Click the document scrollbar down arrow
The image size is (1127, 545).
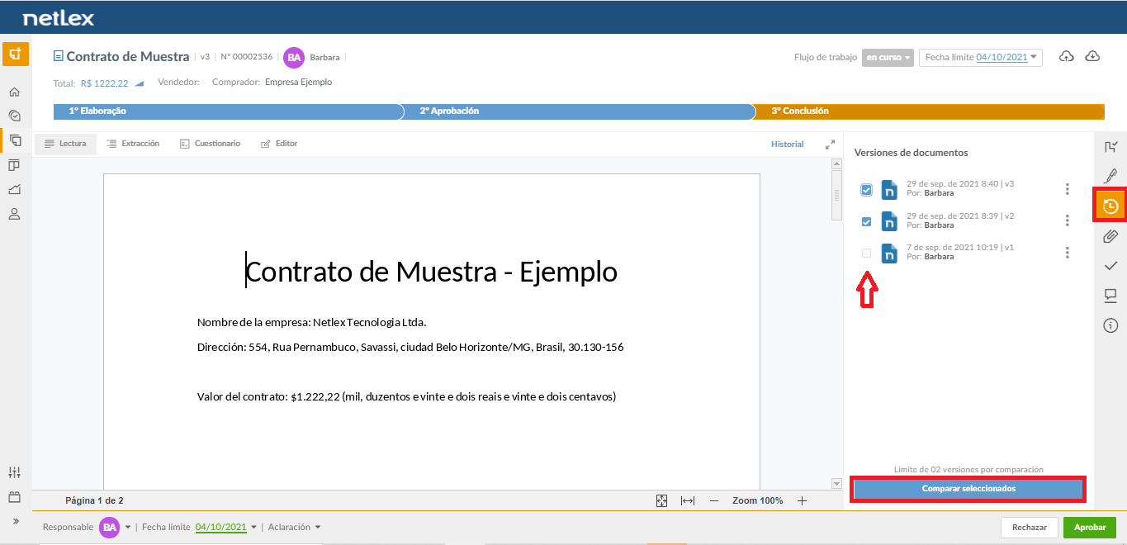coord(836,484)
